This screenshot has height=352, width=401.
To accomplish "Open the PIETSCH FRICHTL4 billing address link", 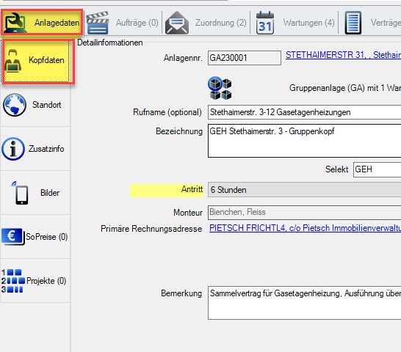I will click(x=305, y=228).
